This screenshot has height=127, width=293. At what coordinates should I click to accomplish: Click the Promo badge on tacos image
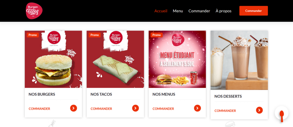click(x=95, y=35)
